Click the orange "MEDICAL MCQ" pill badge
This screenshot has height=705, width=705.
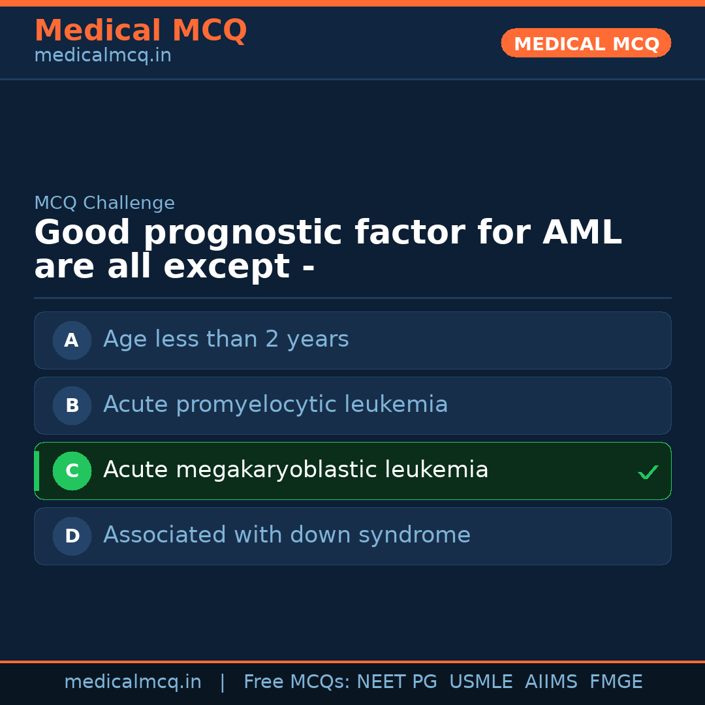coord(586,43)
